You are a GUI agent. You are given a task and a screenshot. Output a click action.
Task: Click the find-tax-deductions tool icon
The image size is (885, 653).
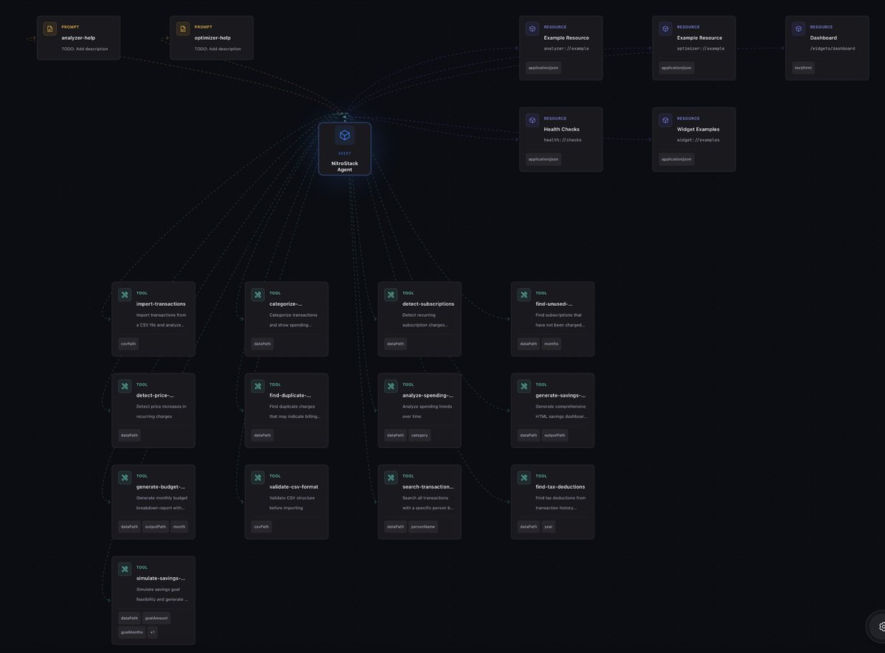coord(524,478)
